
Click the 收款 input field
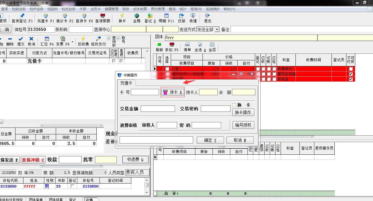click(70, 160)
